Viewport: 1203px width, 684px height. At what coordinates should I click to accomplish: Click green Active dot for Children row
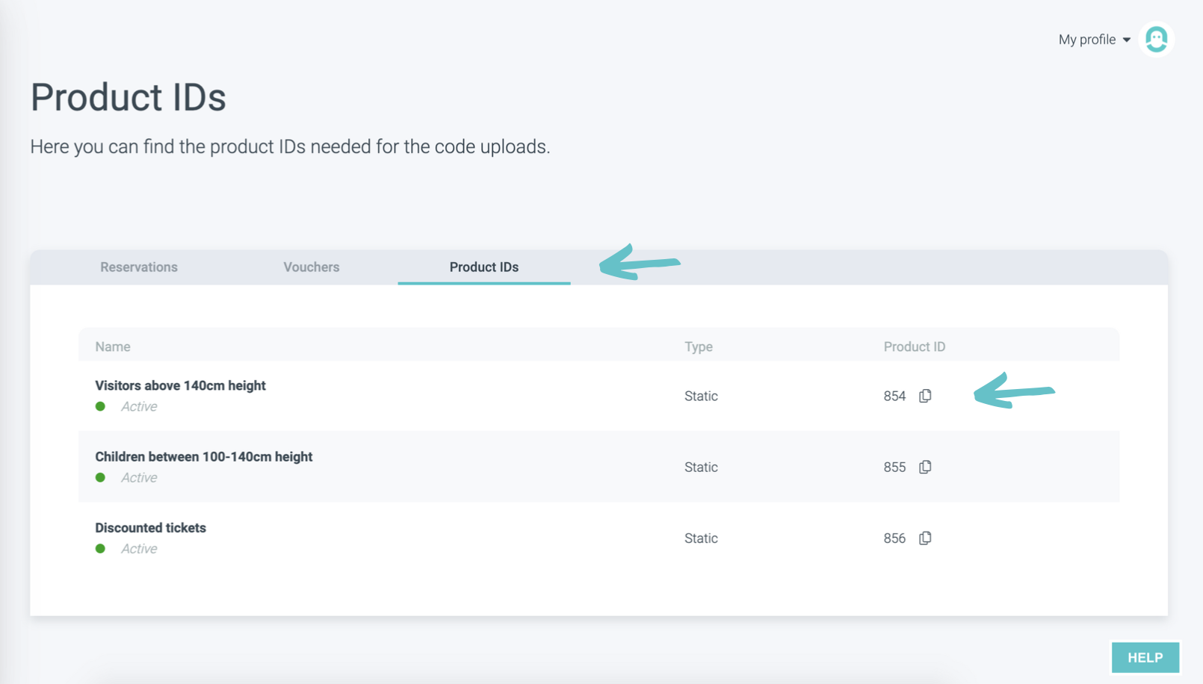(100, 478)
